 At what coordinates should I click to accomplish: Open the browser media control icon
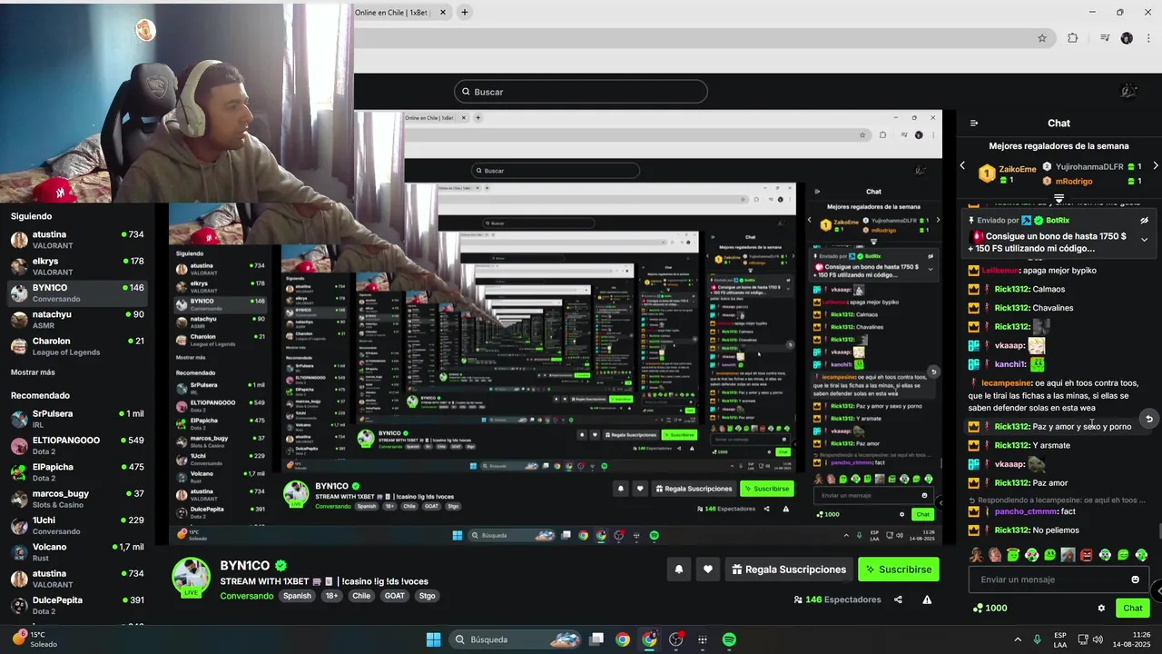[x=1105, y=38]
